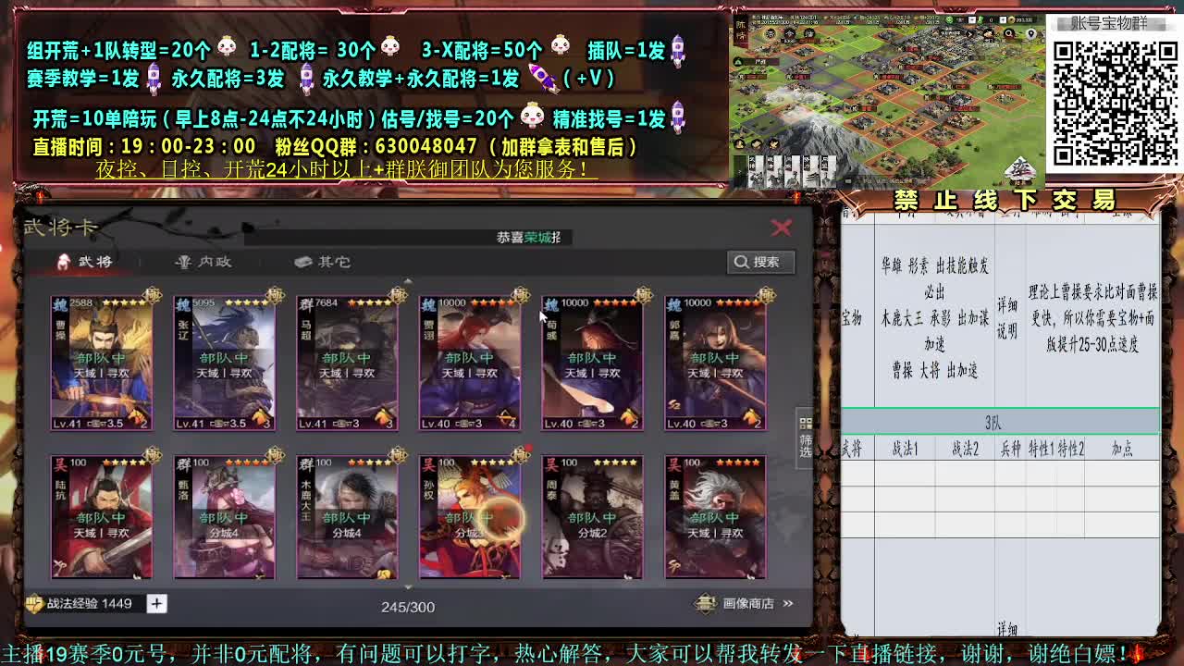Click the cavalry icon on 荀彧 card
This screenshot has width=1184, height=666.
click(x=629, y=418)
